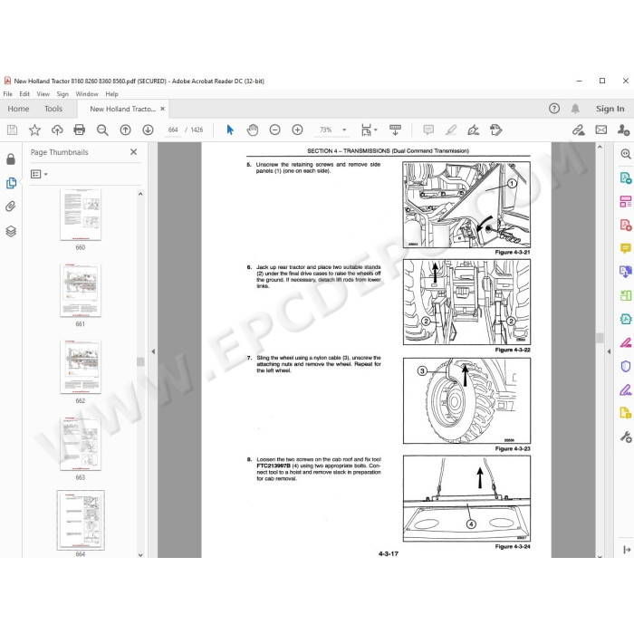The image size is (634, 634).
Task: Click Sign In
Action: tap(610, 109)
